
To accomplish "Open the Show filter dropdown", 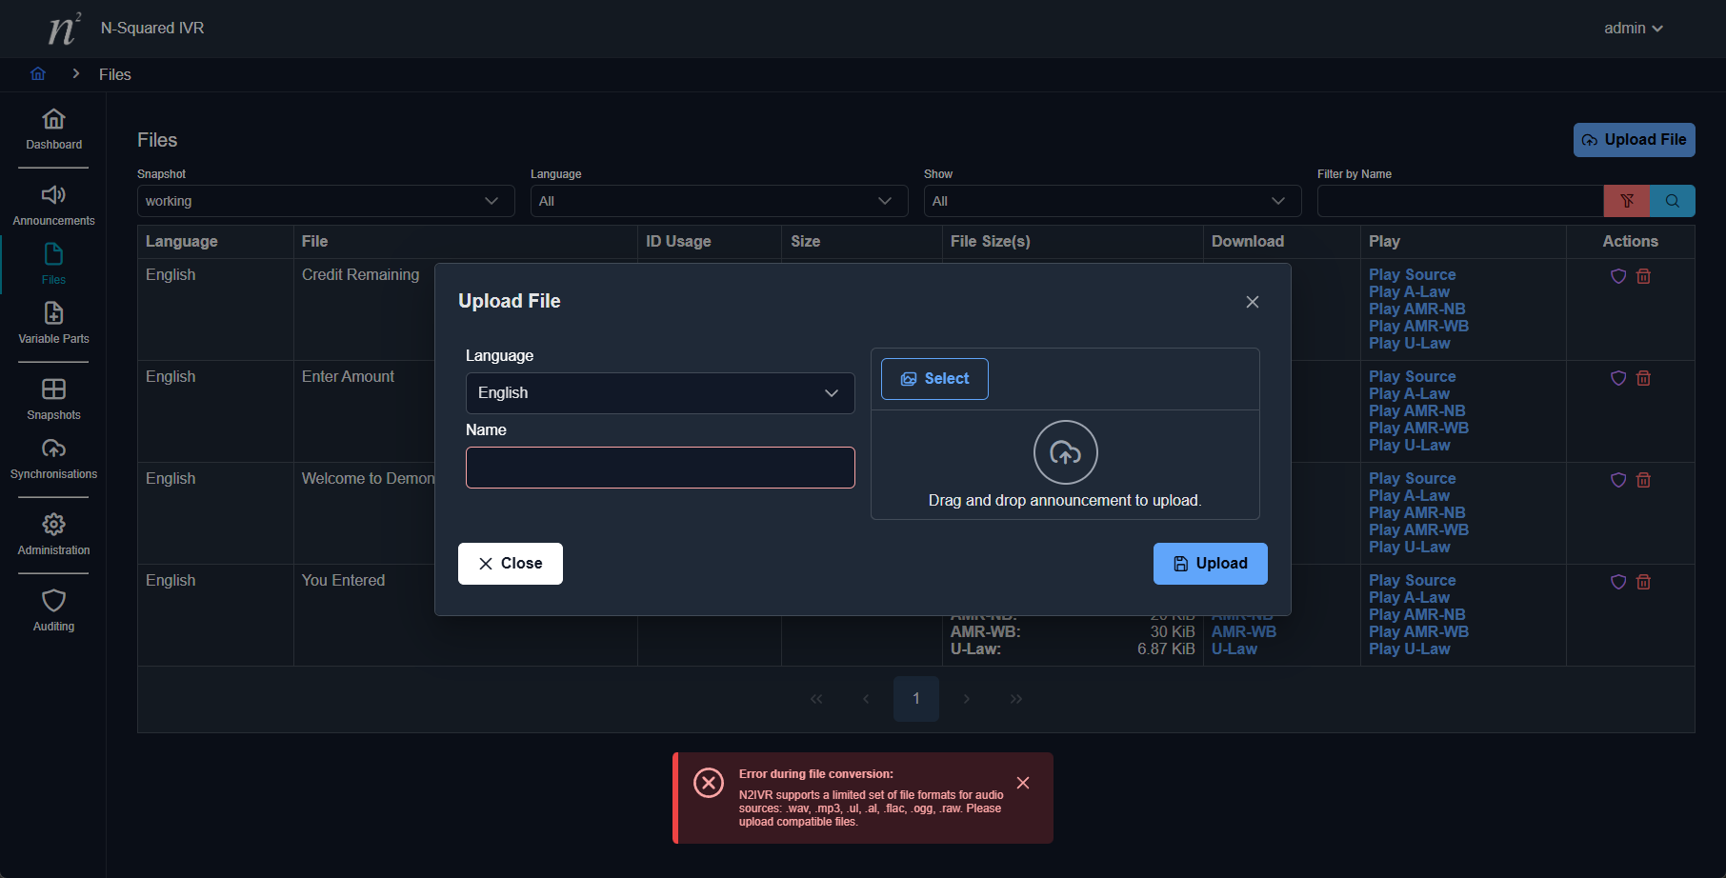I will pos(1112,201).
